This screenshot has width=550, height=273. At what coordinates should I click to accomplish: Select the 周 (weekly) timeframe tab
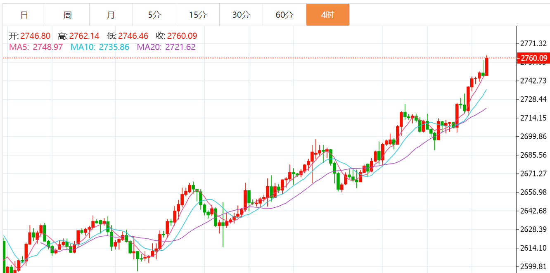68,15
